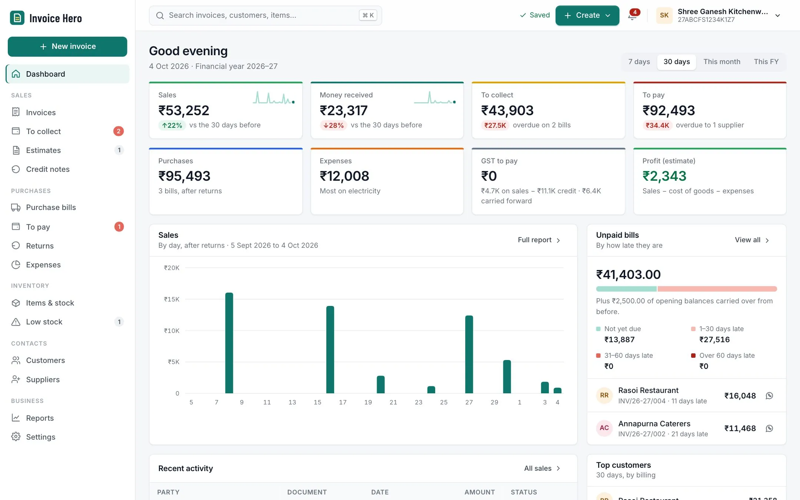Go to the Dashboard menu item
Viewport: 800px width, 500px height.
67,74
